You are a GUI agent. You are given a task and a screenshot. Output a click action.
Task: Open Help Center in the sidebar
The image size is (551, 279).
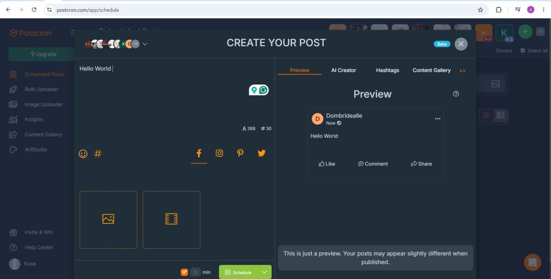tap(31, 247)
